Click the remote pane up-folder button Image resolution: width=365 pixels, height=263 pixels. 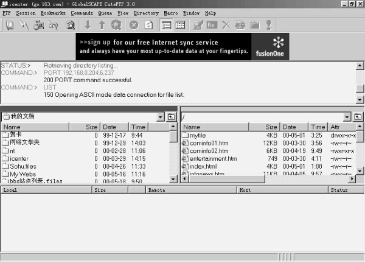tap(358, 117)
